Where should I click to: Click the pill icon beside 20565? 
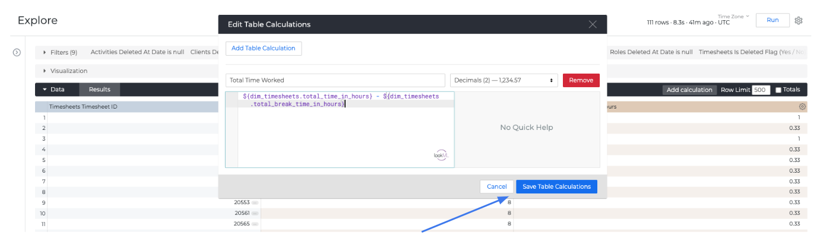(x=255, y=224)
